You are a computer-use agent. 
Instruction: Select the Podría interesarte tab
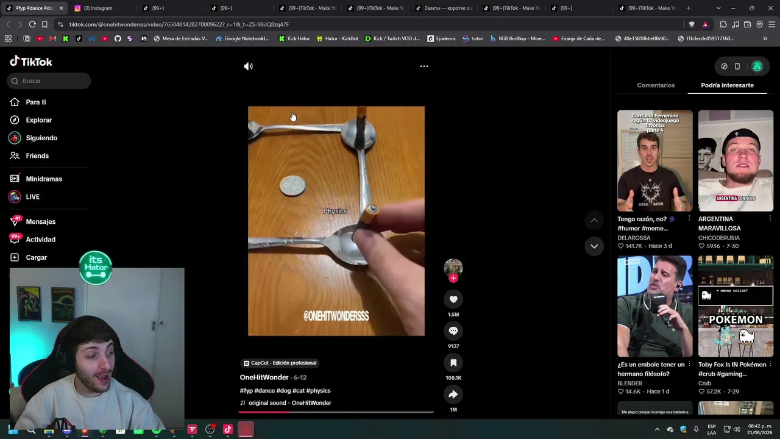727,85
